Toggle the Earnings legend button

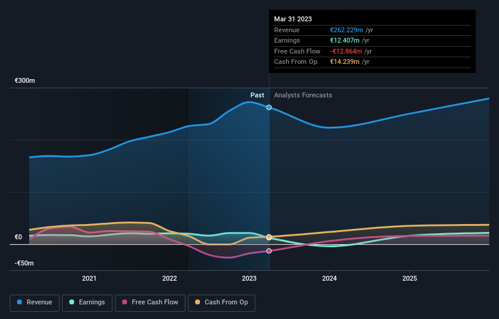(87, 303)
